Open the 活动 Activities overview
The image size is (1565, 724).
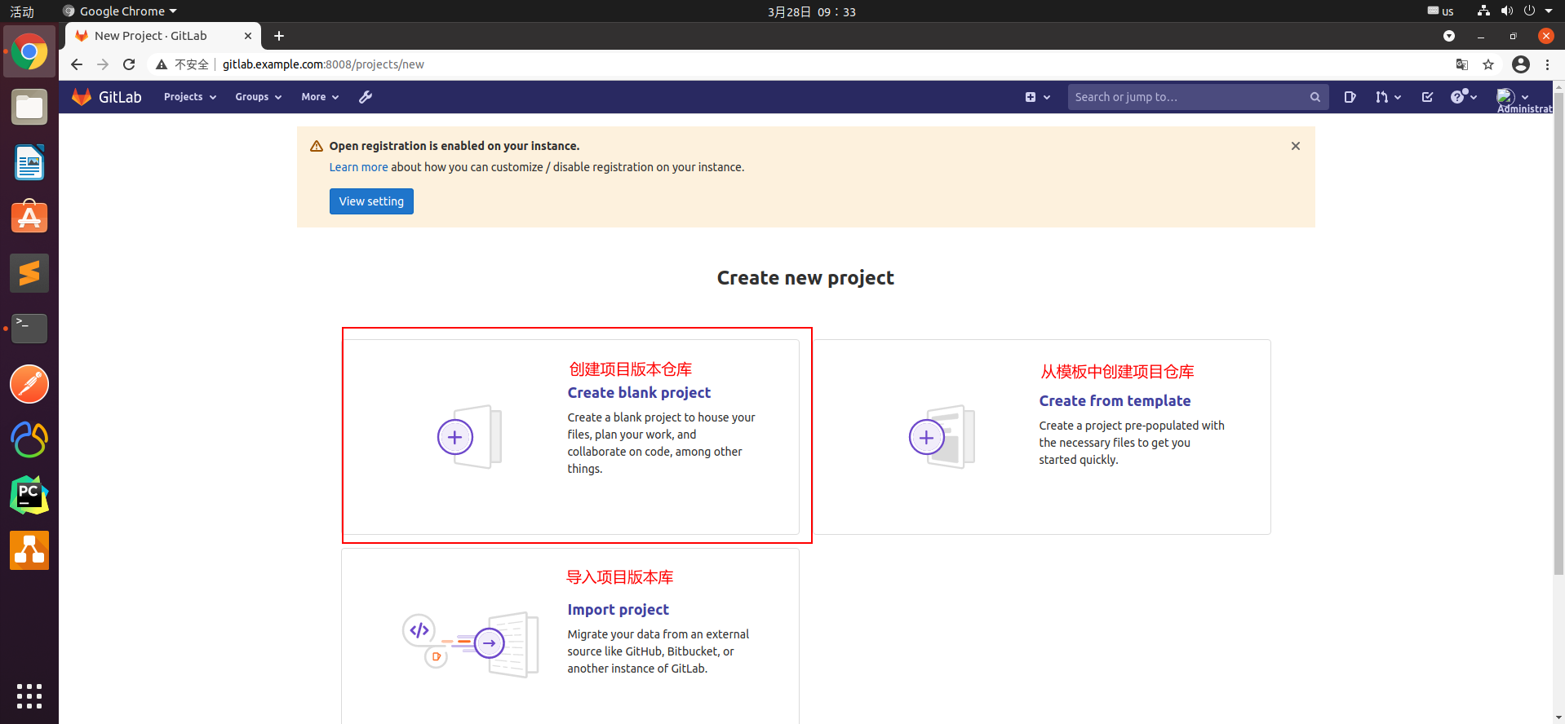(22, 11)
